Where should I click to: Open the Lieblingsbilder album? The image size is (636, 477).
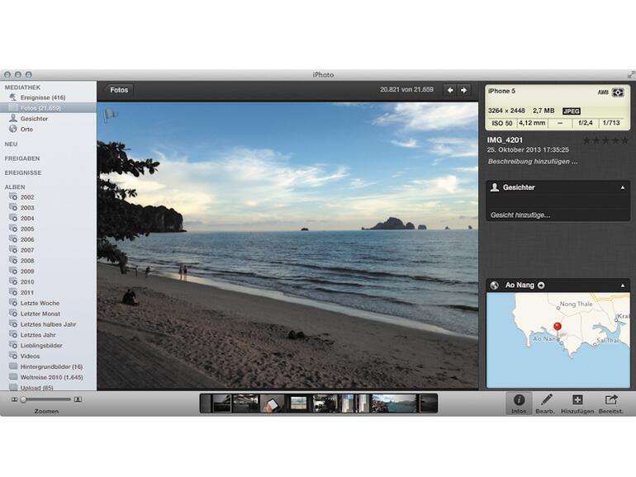pos(41,346)
